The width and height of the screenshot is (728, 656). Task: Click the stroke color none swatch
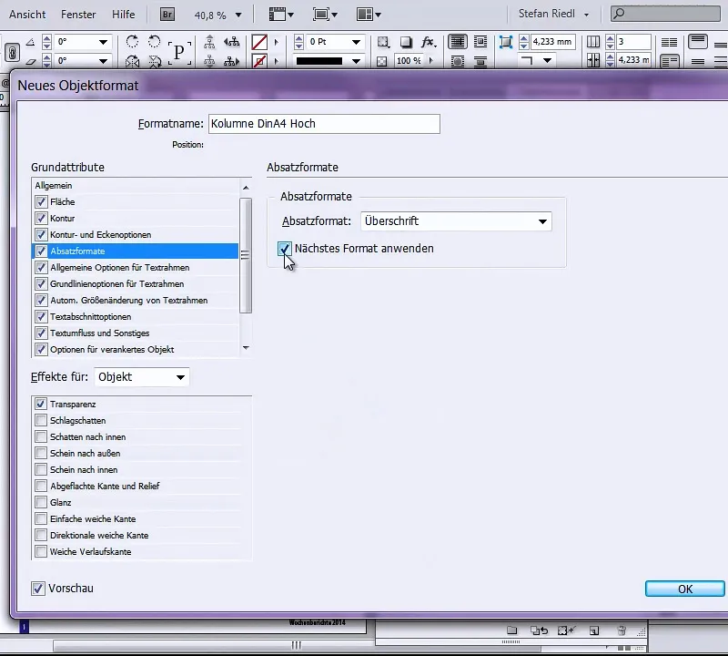click(259, 61)
